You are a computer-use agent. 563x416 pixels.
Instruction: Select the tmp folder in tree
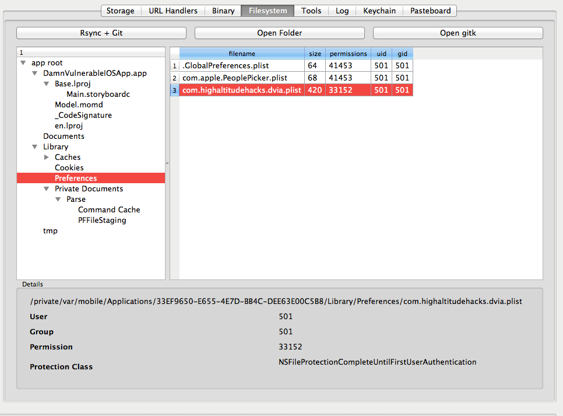(x=50, y=231)
